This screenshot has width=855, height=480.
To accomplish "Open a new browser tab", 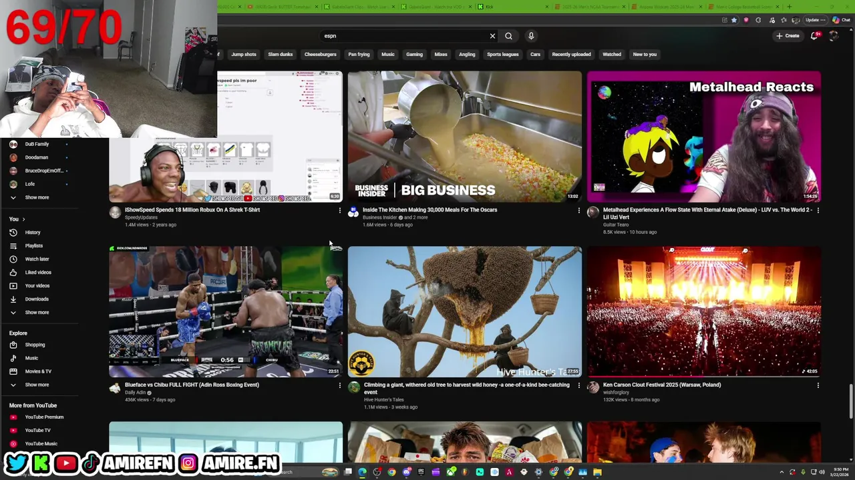I will coord(790,7).
